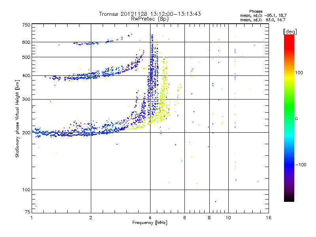Click the 'RwPretec (8p)' subtitle
This screenshot has height=237, width=316.
[x=150, y=19]
